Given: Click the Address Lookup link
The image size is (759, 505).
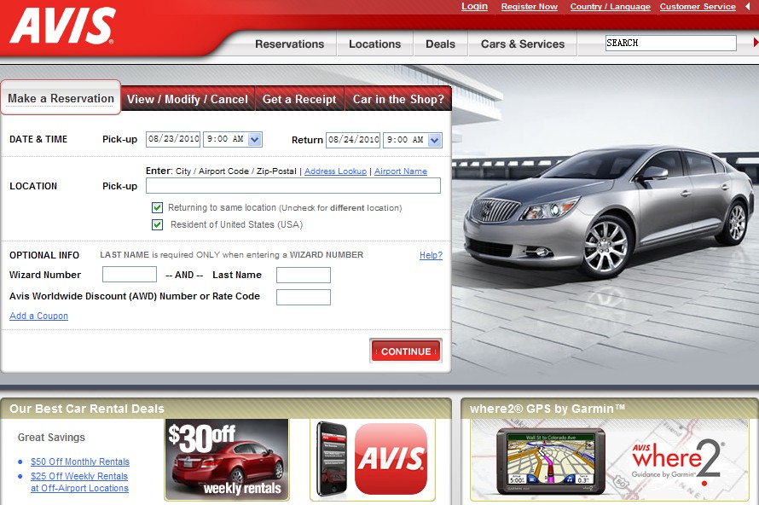Looking at the screenshot, I should [335, 171].
